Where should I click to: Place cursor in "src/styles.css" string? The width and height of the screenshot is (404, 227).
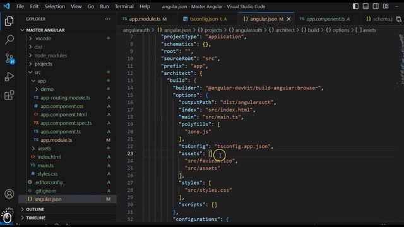208,190
